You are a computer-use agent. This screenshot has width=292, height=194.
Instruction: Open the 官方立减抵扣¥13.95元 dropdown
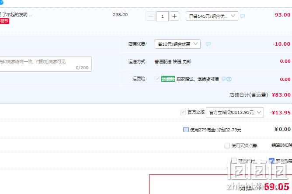(x=235, y=113)
